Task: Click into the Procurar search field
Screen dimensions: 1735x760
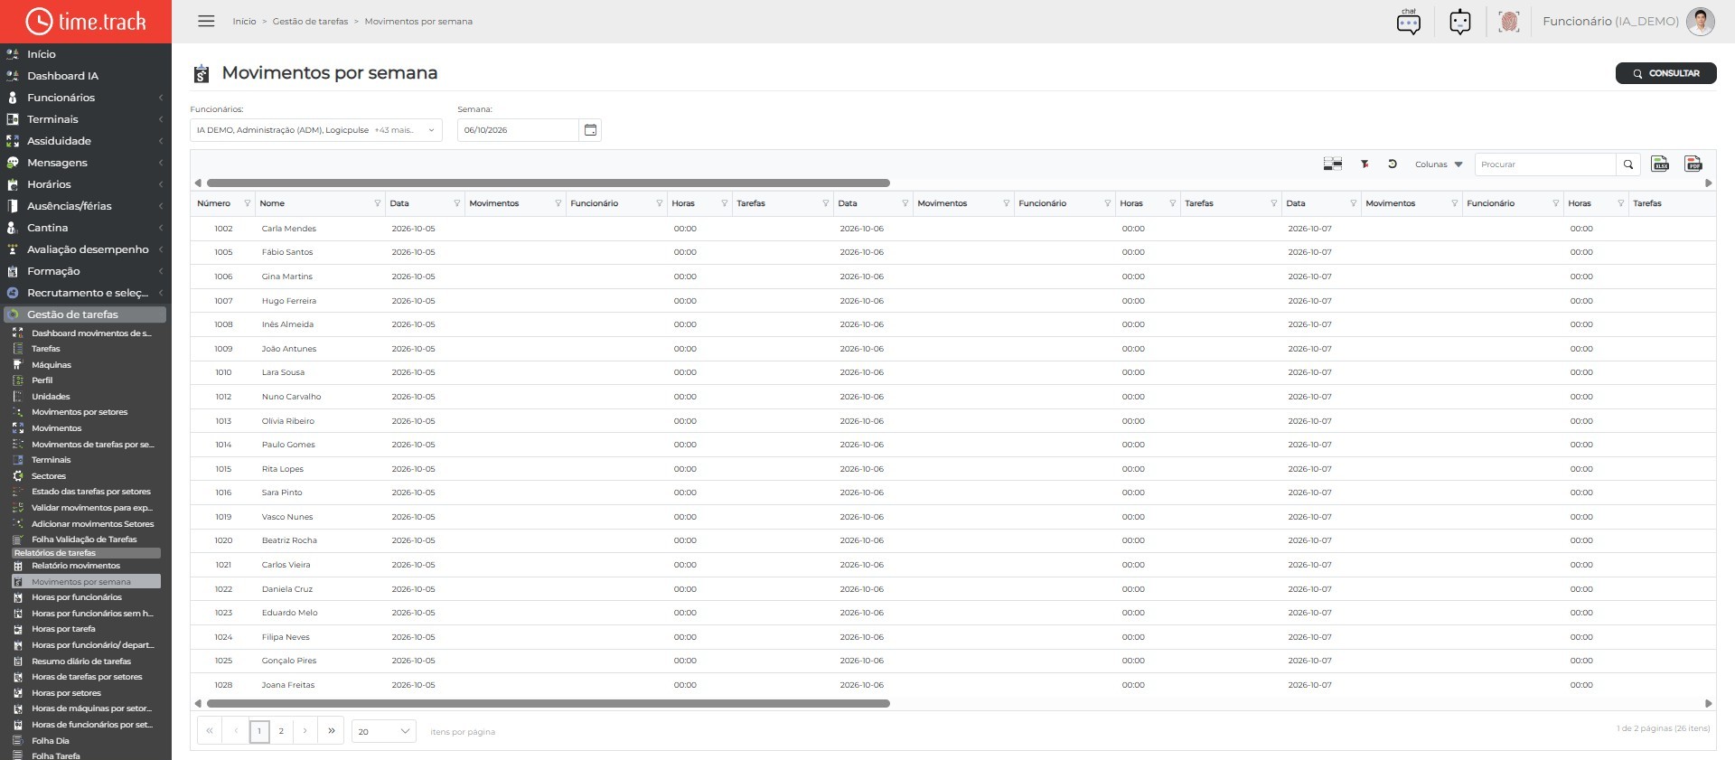Action: click(x=1545, y=164)
